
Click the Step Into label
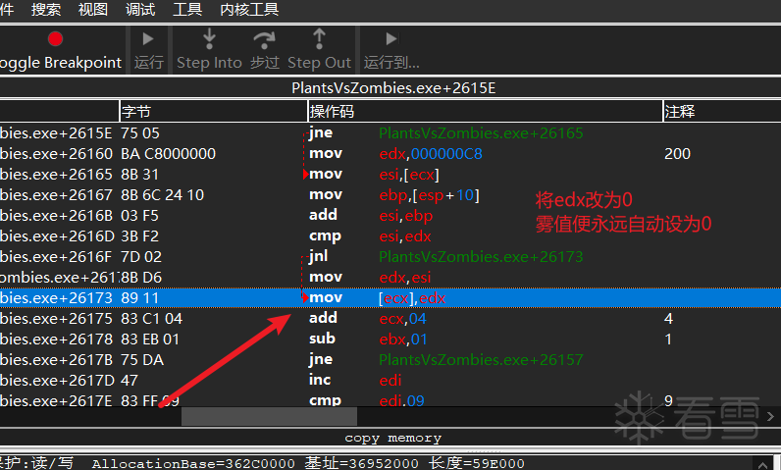point(209,63)
